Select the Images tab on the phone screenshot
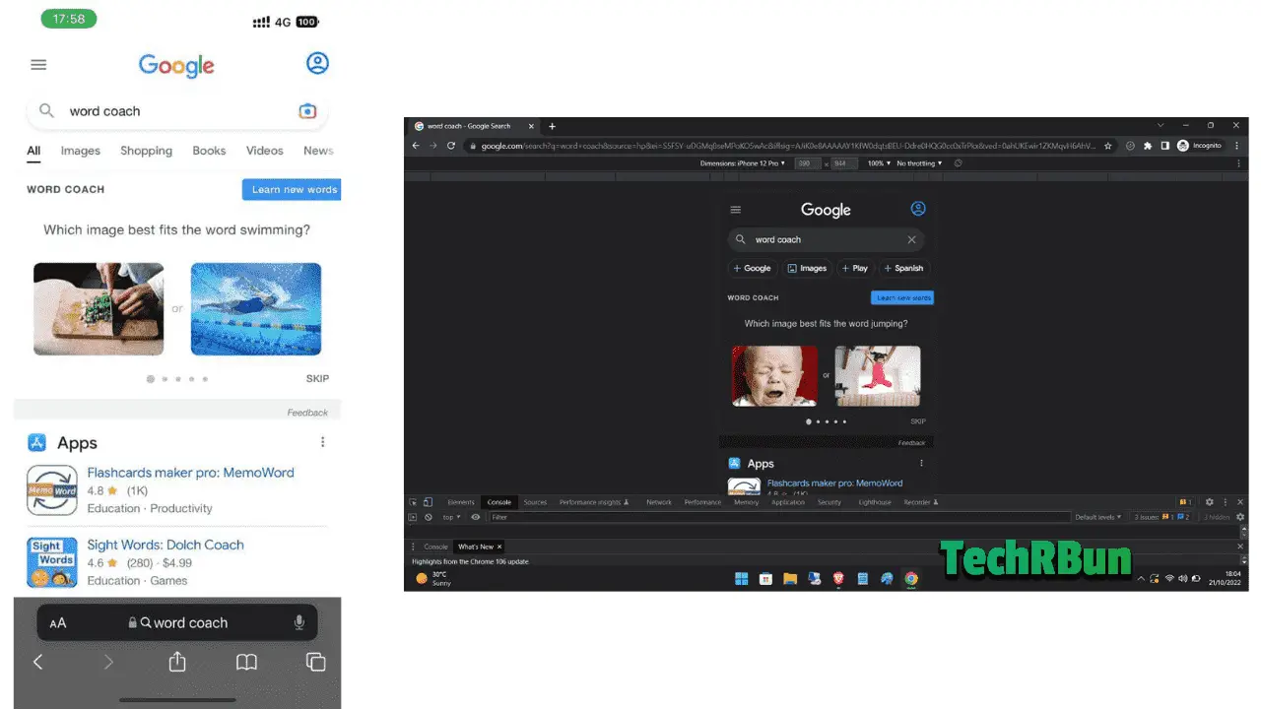1261x709 pixels. click(x=81, y=151)
